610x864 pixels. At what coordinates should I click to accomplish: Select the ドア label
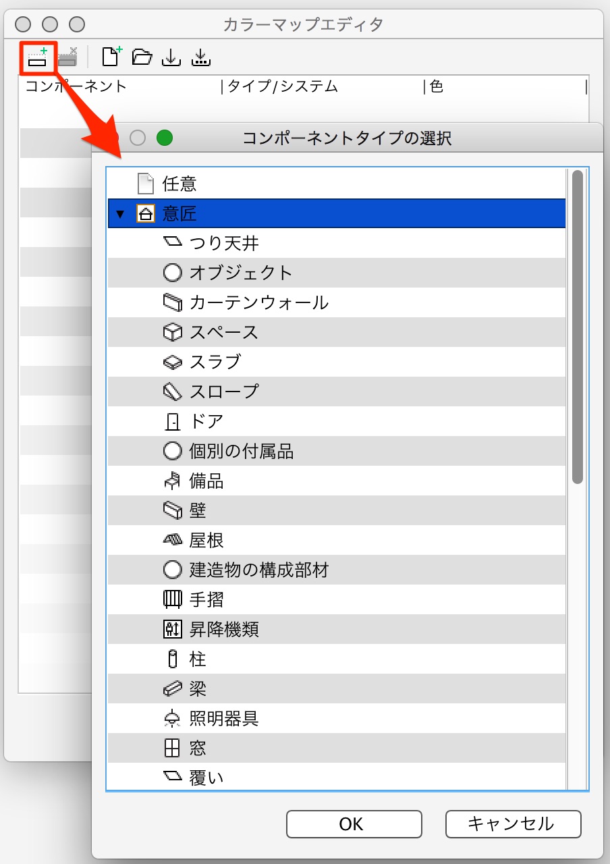click(x=207, y=421)
